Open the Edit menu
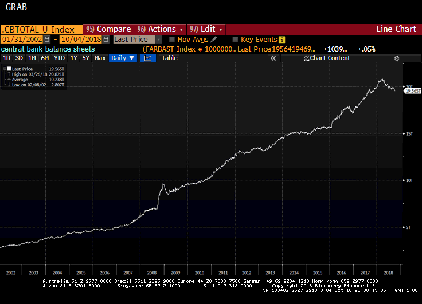The width and height of the screenshot is (422, 304). 206,29
